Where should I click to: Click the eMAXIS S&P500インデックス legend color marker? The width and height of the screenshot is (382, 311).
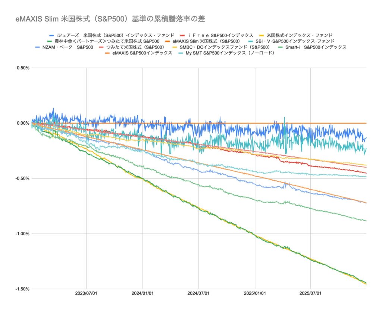pyautogui.click(x=108, y=53)
